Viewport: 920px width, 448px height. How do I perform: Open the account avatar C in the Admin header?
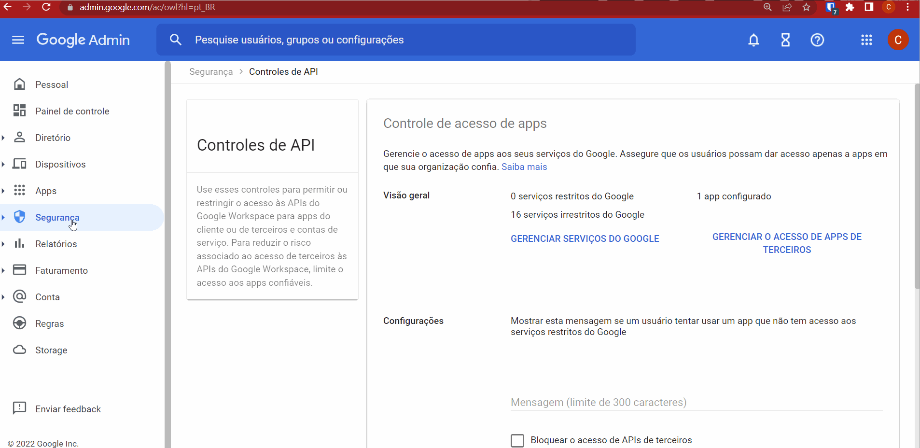click(898, 40)
